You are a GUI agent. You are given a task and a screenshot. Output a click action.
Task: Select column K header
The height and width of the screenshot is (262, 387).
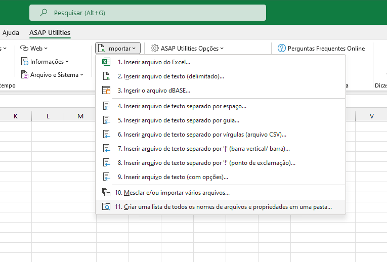[x=16, y=116]
